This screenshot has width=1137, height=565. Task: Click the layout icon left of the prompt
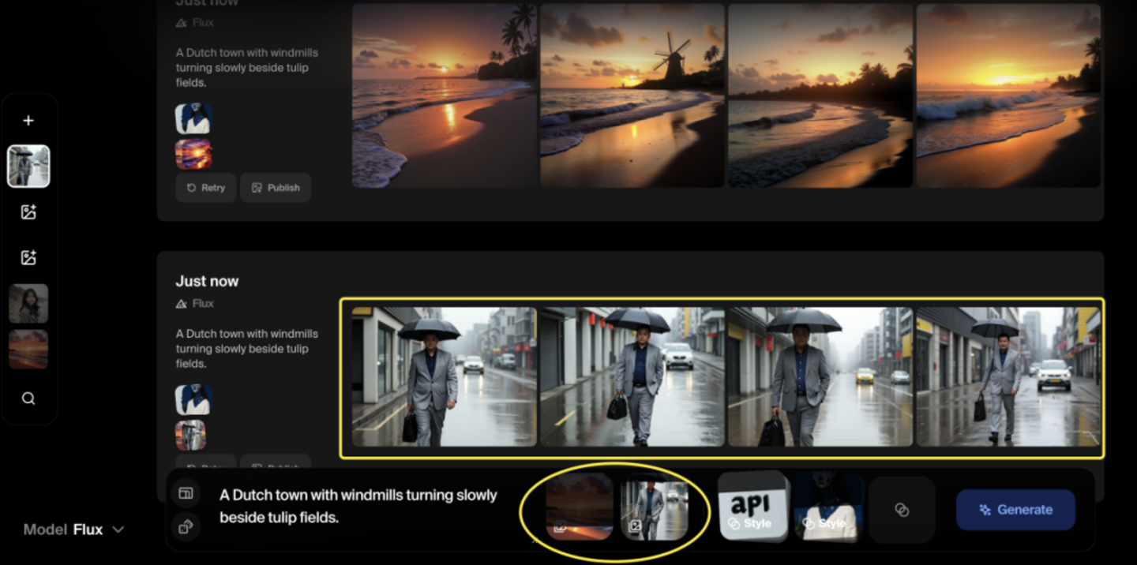[x=186, y=494]
